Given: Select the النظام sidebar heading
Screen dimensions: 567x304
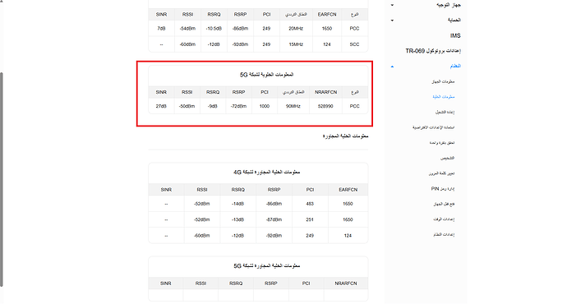Looking at the screenshot, I should [x=455, y=66].
